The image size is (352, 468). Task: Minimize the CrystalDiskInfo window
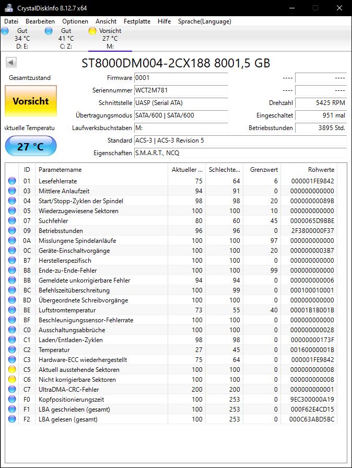292,8
